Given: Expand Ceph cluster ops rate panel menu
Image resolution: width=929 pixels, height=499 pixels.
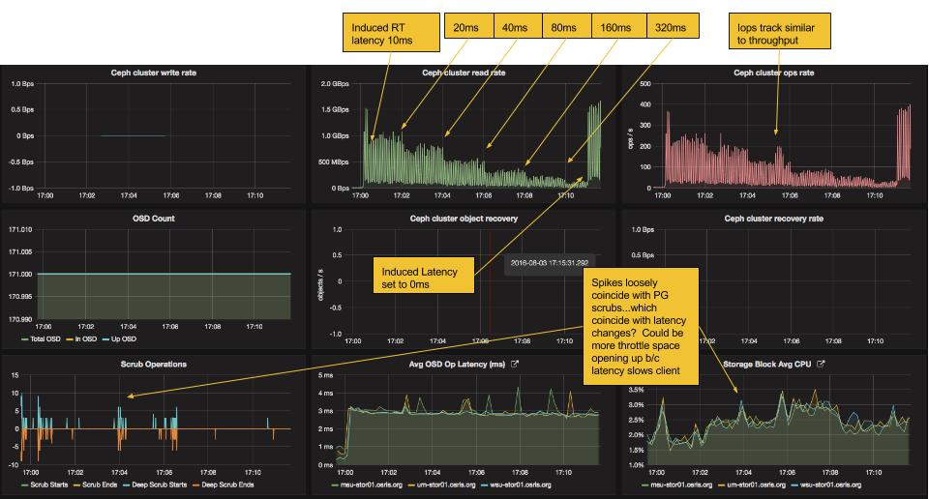Looking at the screenshot, I should tap(773, 73).
